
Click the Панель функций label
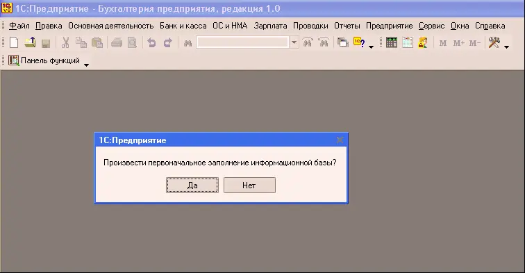point(50,60)
